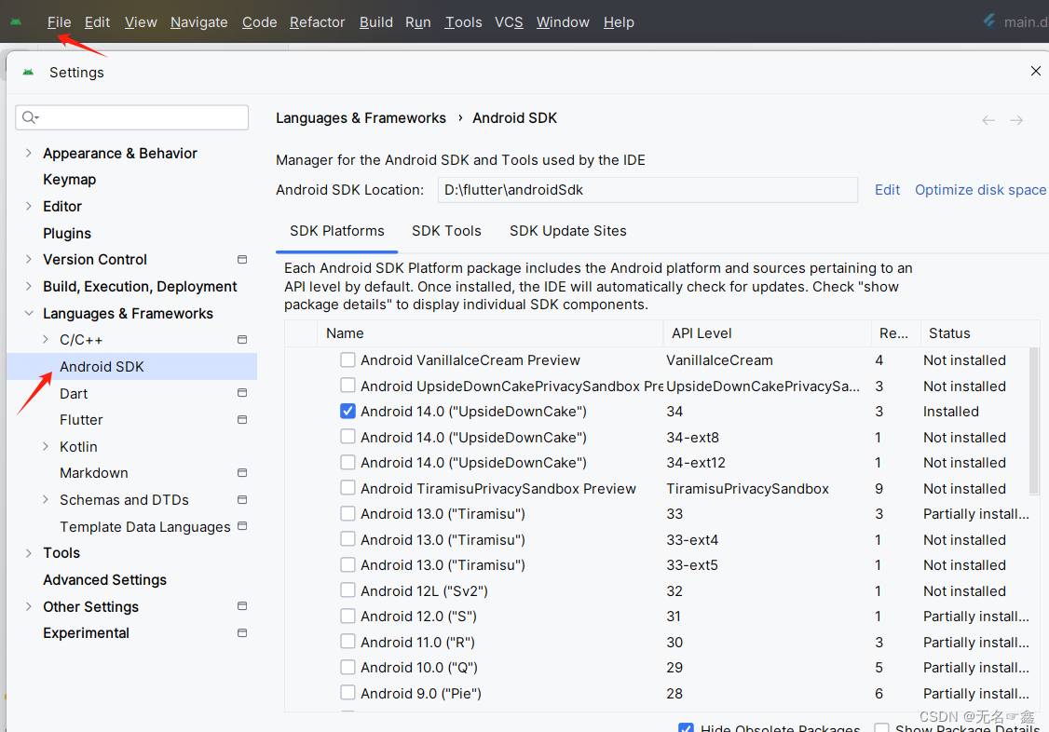
Task: Check Android 11.0 R checkbox
Action: pyautogui.click(x=347, y=642)
